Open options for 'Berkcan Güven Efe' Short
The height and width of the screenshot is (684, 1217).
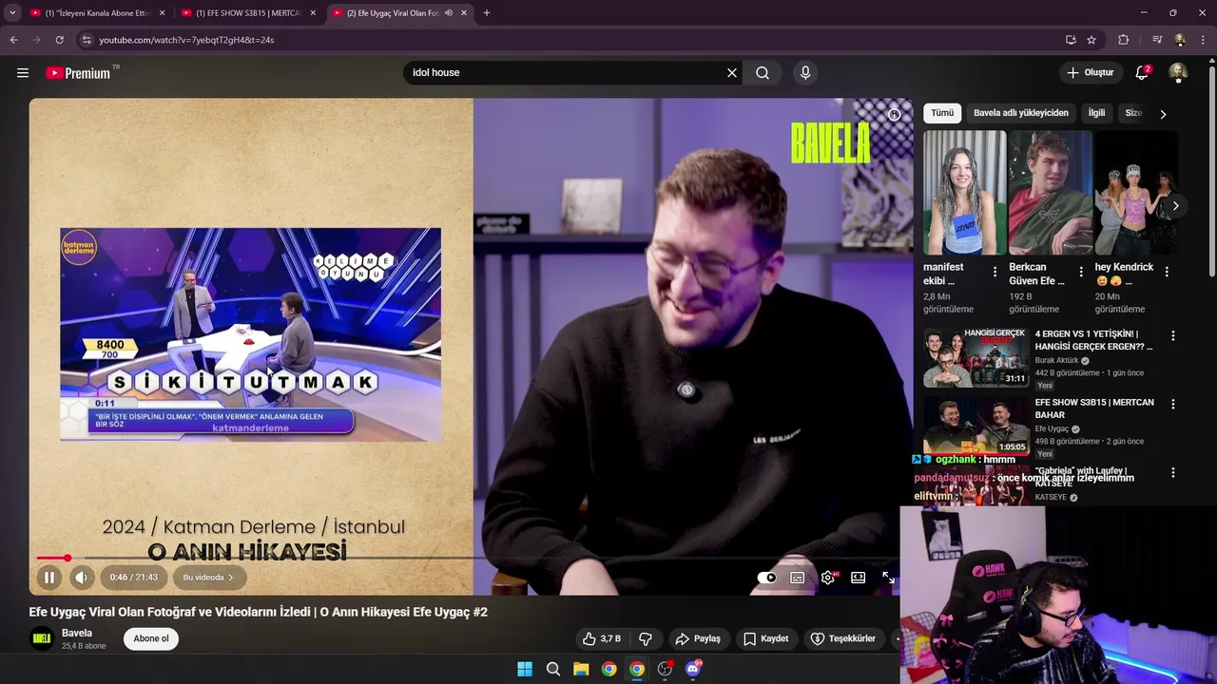(1081, 272)
